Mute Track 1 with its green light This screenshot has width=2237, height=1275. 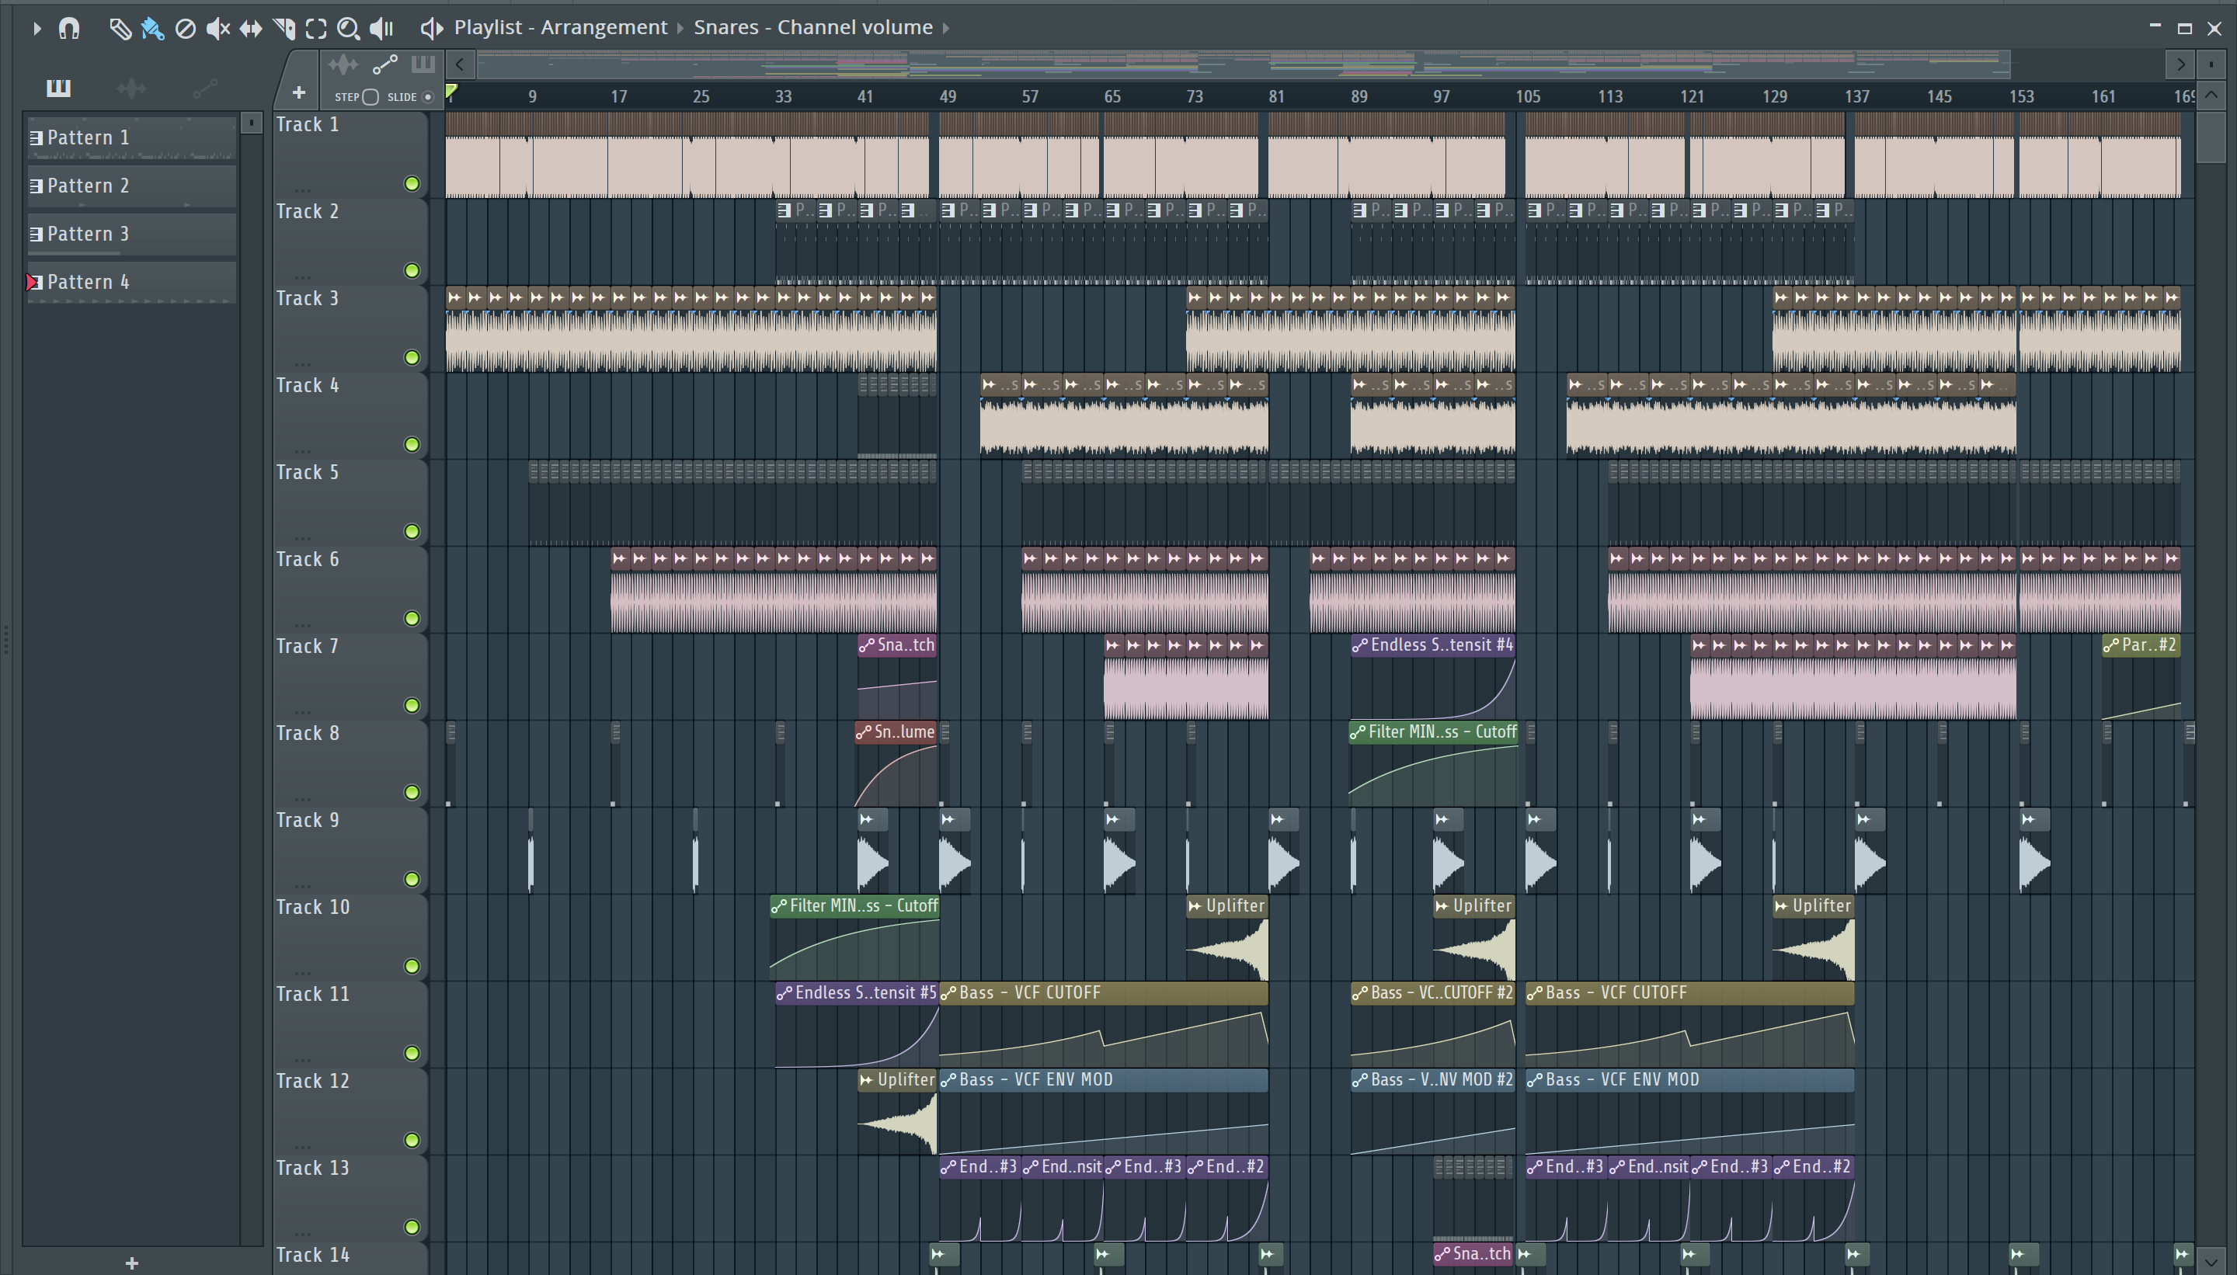412,184
